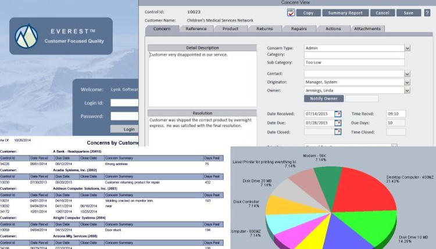Click 'Children's Medical Services Network' customer name
436x249 pixels.
click(220, 20)
